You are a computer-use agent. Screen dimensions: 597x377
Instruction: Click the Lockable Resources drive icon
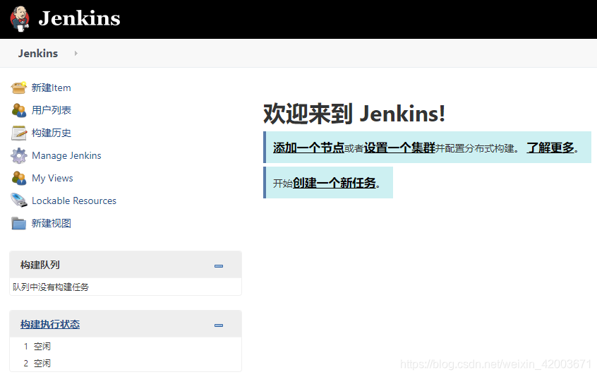18,201
